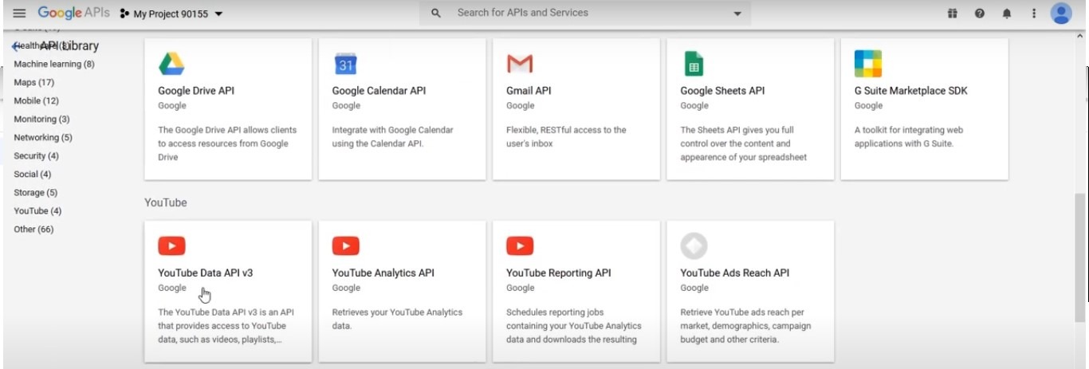Screen dimensions: 1089x369
Task: Open the YouTube Ads Reach API title
Action: pos(735,273)
